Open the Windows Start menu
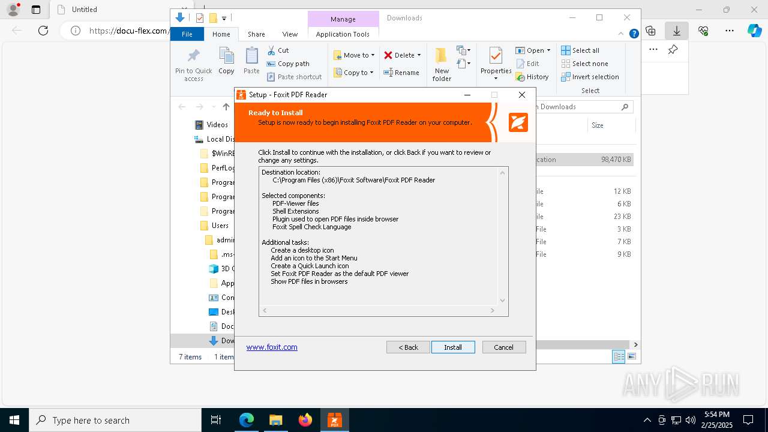 point(14,421)
